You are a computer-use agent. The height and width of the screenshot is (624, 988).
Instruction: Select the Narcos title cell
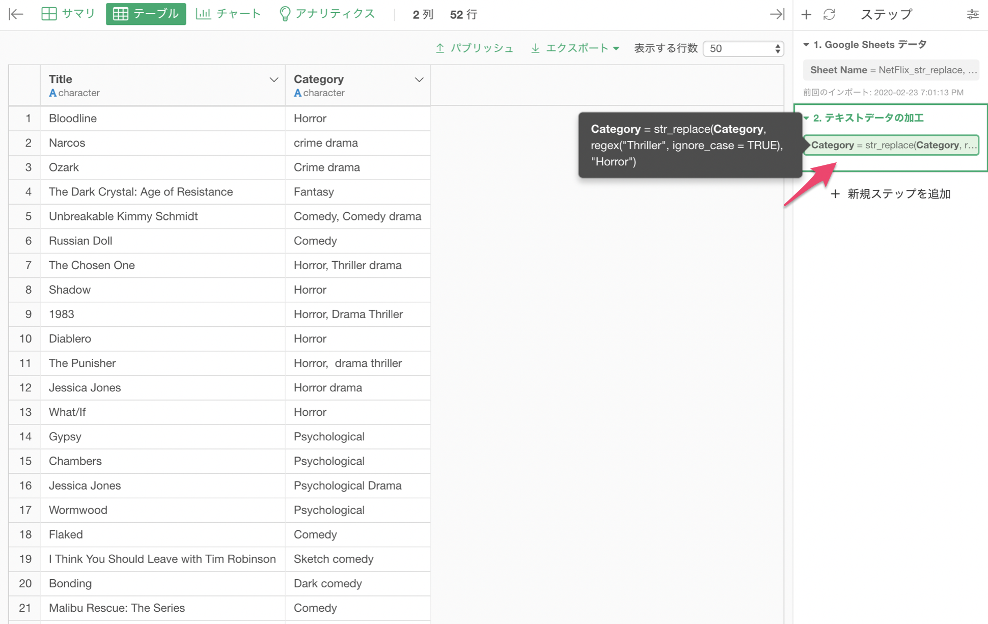click(163, 143)
